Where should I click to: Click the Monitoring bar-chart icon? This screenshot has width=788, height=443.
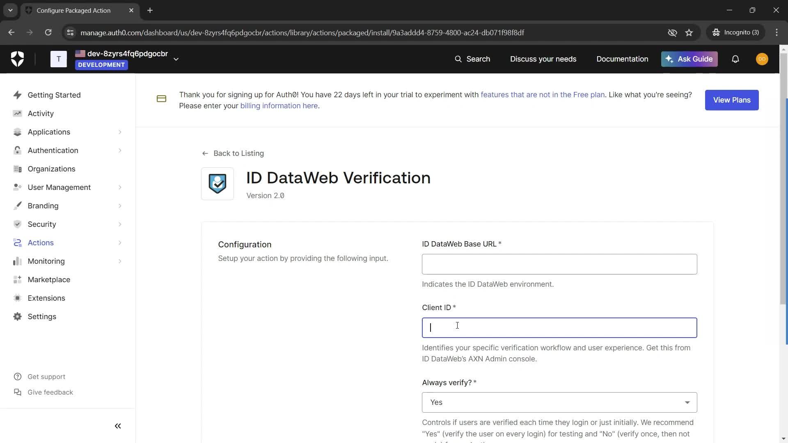point(17,261)
